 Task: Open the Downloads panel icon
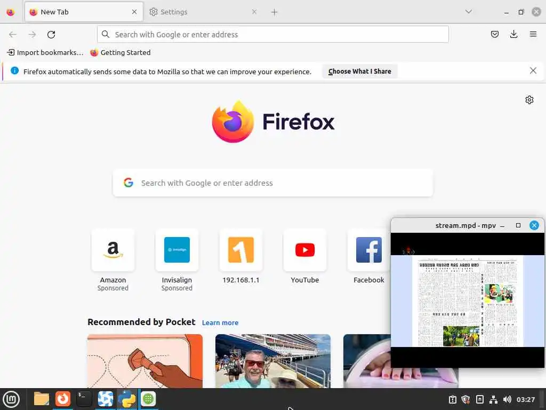coord(513,34)
